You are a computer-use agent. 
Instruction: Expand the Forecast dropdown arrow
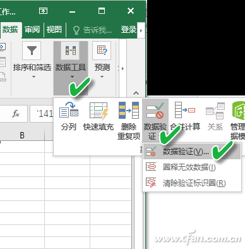click(x=102, y=77)
